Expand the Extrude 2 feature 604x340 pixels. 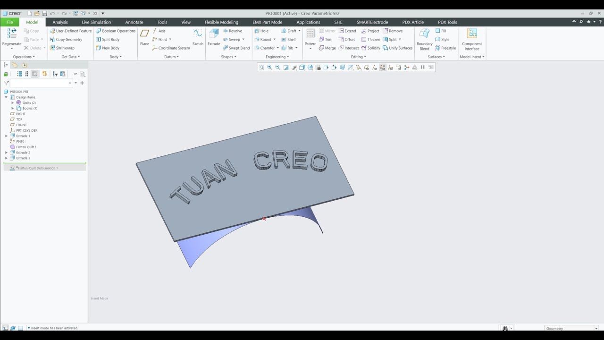(6, 153)
